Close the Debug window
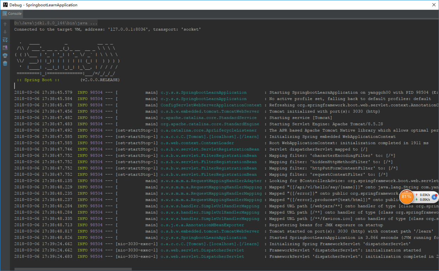Viewport: 439px width, 271px height. click(434, 5)
